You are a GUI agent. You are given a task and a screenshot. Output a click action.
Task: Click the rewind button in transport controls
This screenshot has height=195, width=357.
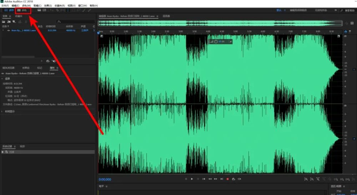(210, 179)
